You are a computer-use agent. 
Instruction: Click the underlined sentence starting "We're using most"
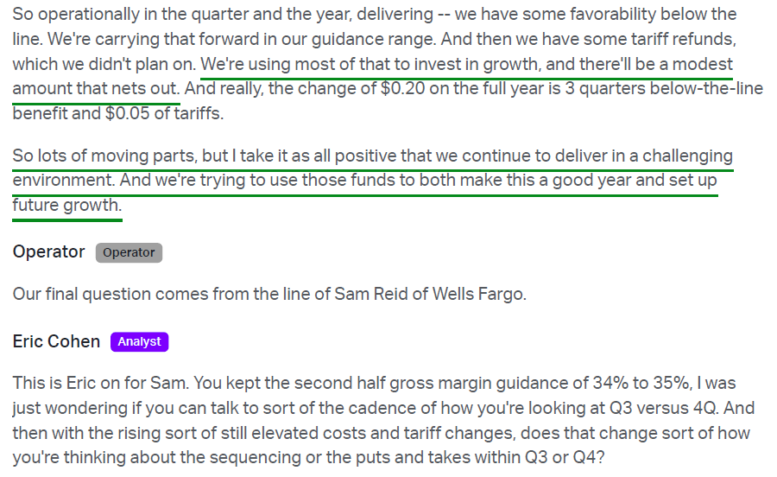point(466,65)
